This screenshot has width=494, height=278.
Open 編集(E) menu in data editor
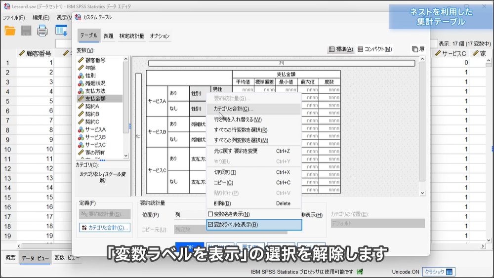click(41, 18)
